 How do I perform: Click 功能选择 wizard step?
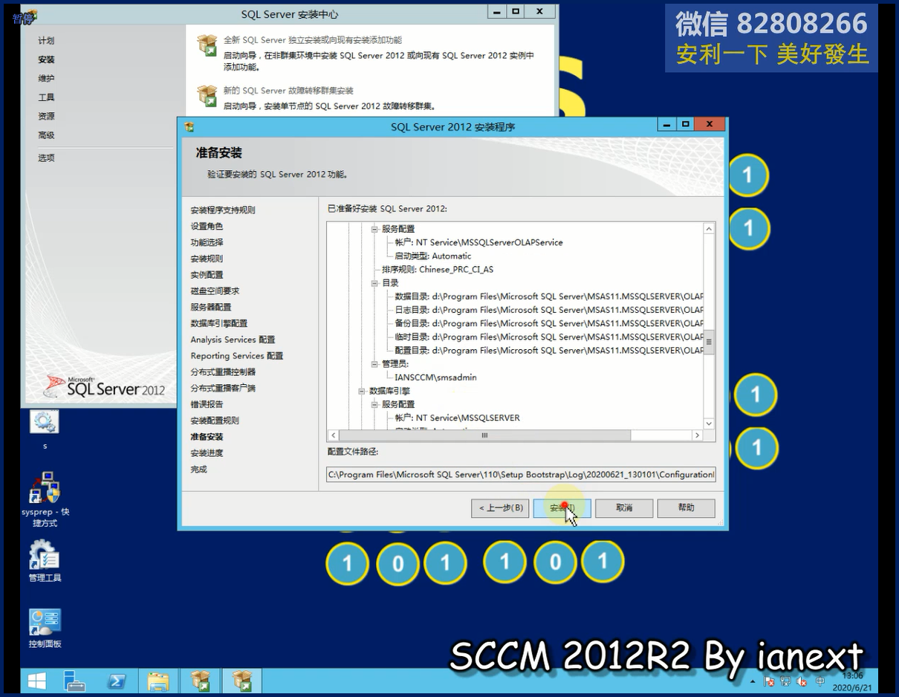[x=207, y=242]
